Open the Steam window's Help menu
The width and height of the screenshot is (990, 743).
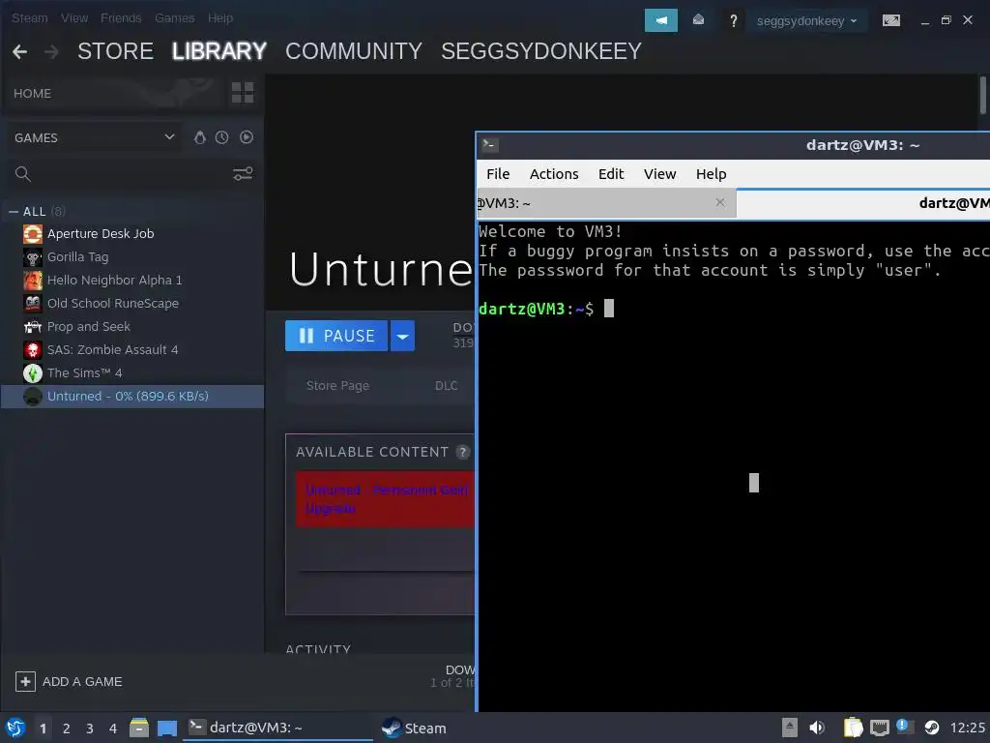220,18
